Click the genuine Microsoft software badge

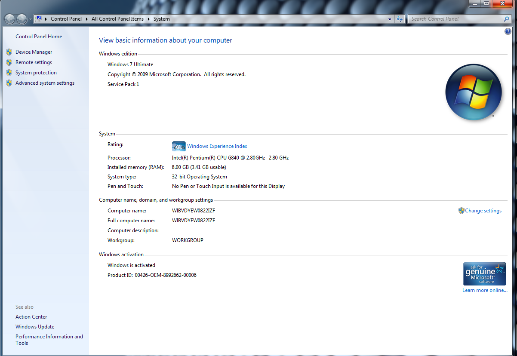click(485, 274)
